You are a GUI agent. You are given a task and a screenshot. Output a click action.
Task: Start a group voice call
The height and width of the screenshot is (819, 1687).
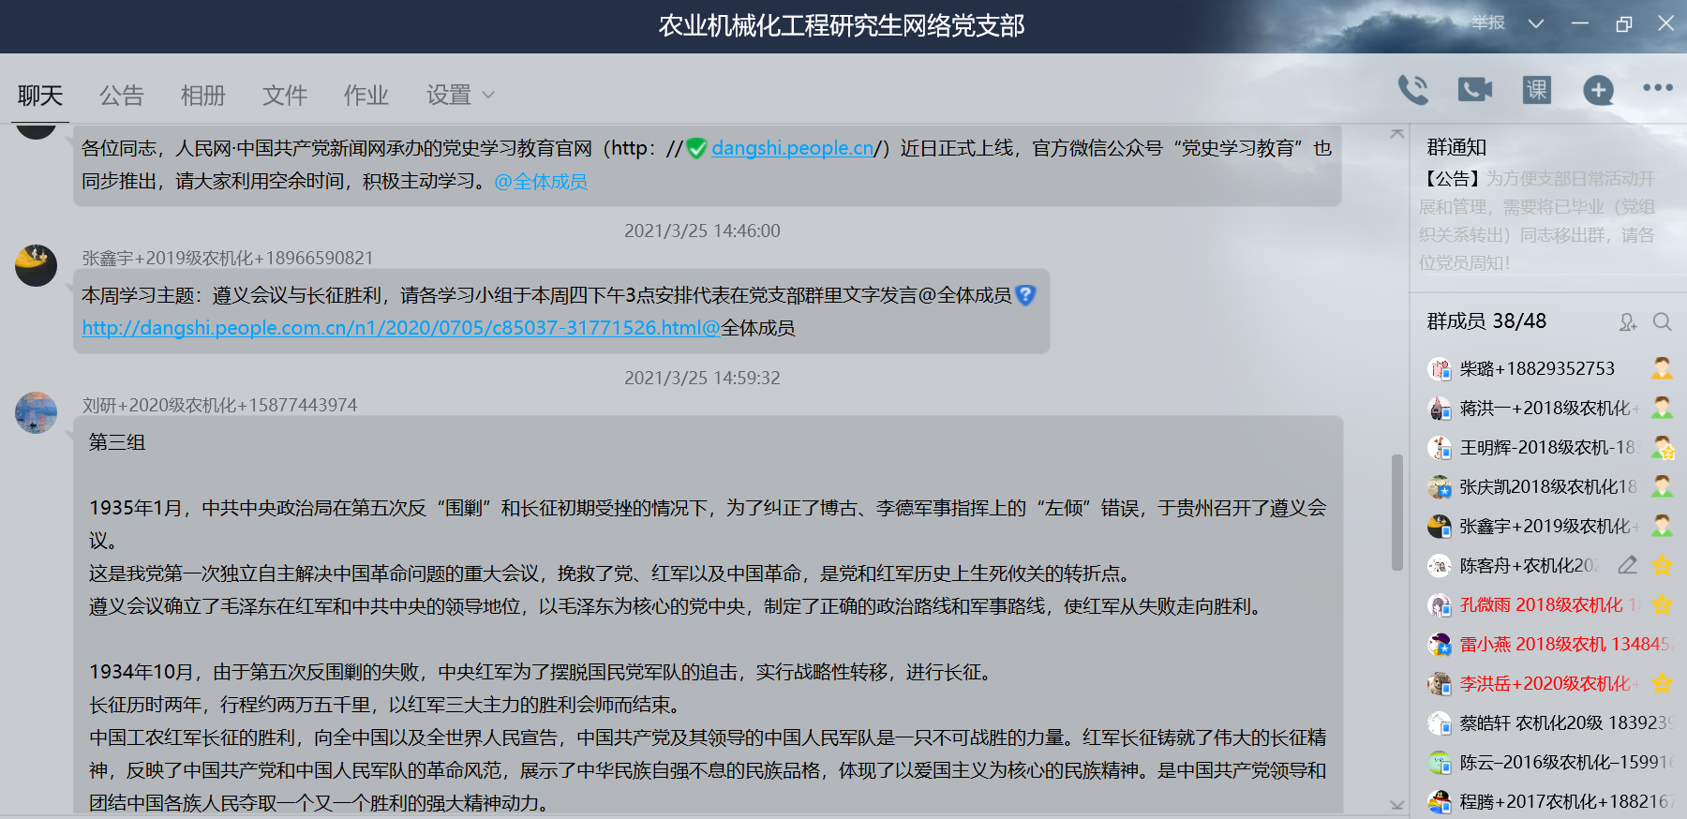click(1412, 90)
